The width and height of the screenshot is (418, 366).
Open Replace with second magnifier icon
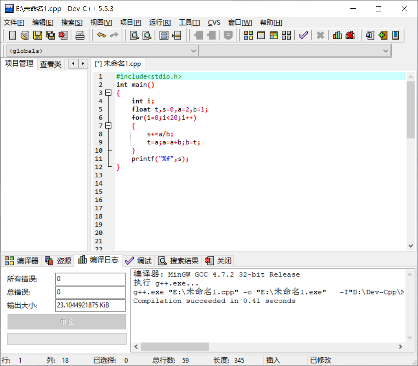147,35
